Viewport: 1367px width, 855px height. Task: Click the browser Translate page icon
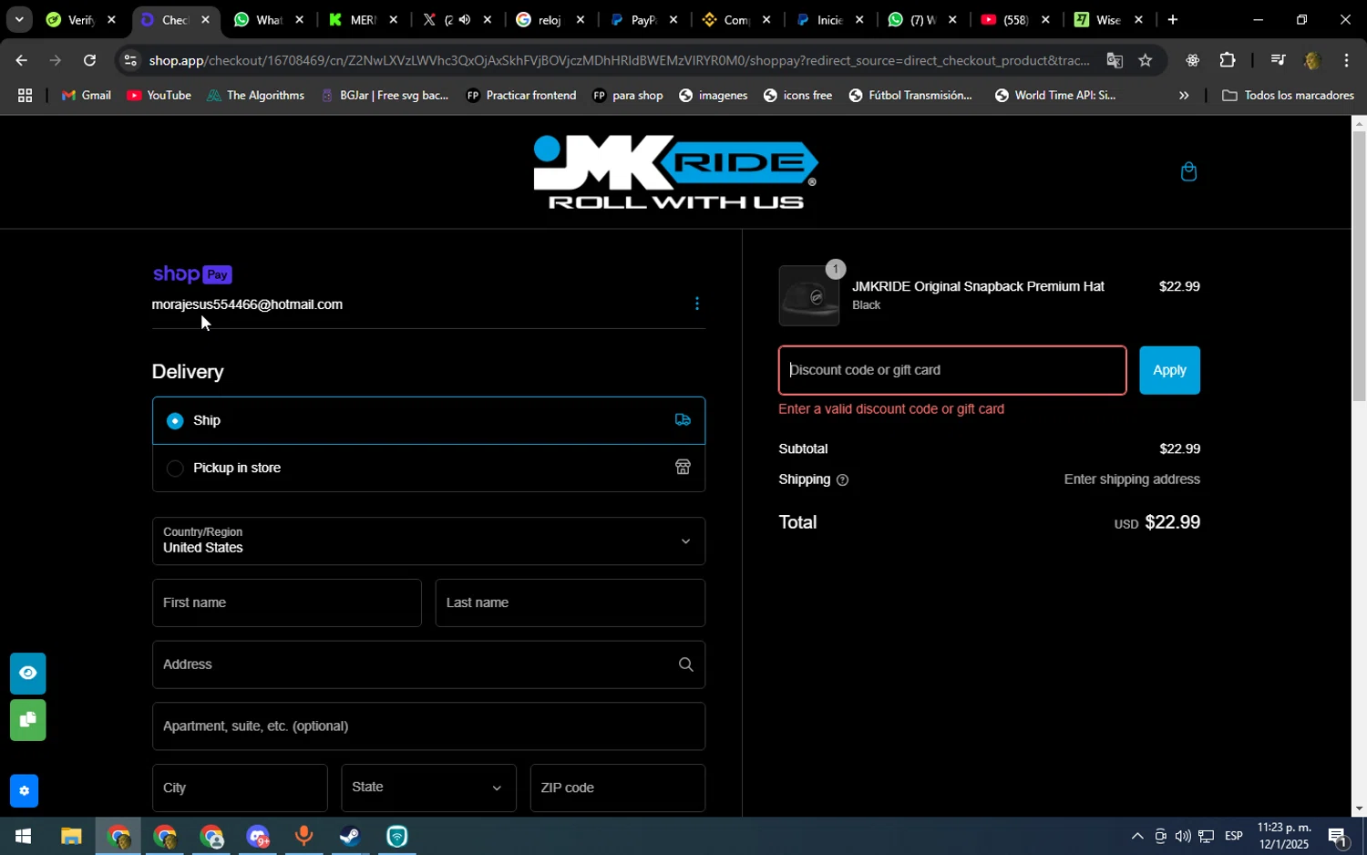click(x=1115, y=60)
